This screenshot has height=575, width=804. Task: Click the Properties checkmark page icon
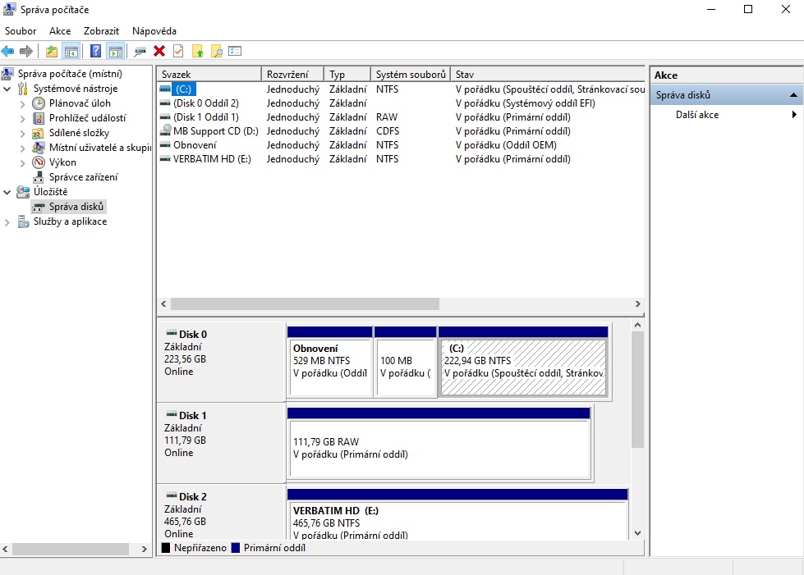pos(178,51)
